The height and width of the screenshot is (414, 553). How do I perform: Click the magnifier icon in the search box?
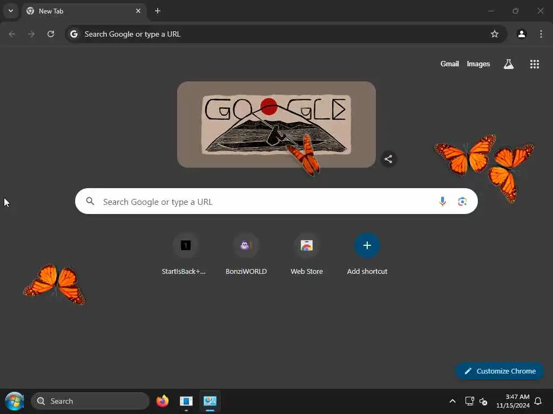[90, 202]
